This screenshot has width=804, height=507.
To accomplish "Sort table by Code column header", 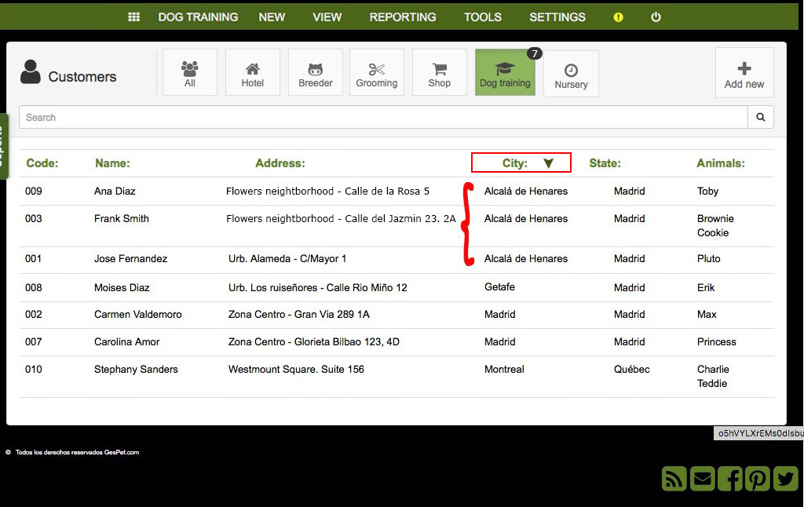I will [x=42, y=163].
